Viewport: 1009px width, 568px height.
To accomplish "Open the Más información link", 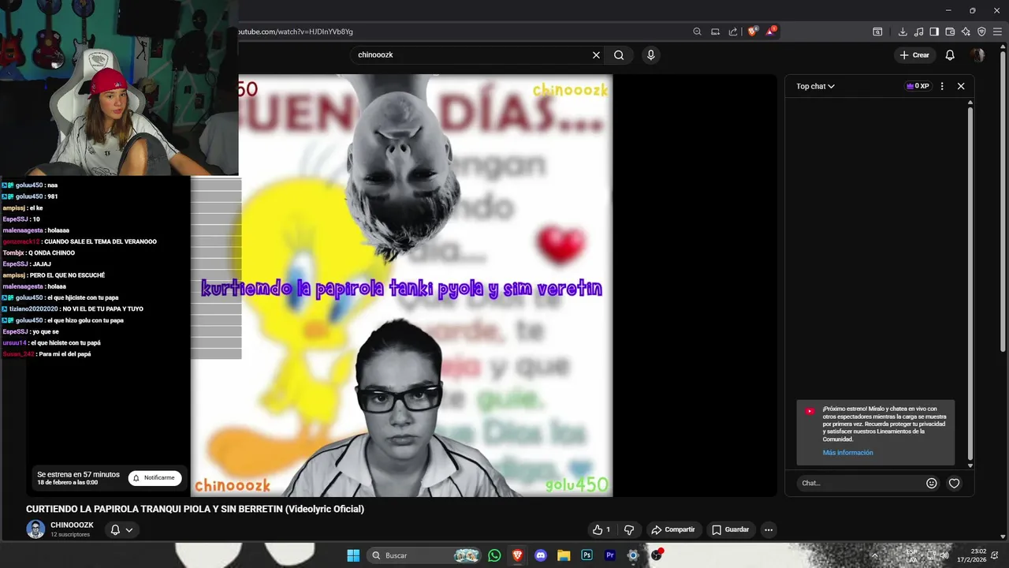I will click(x=847, y=453).
